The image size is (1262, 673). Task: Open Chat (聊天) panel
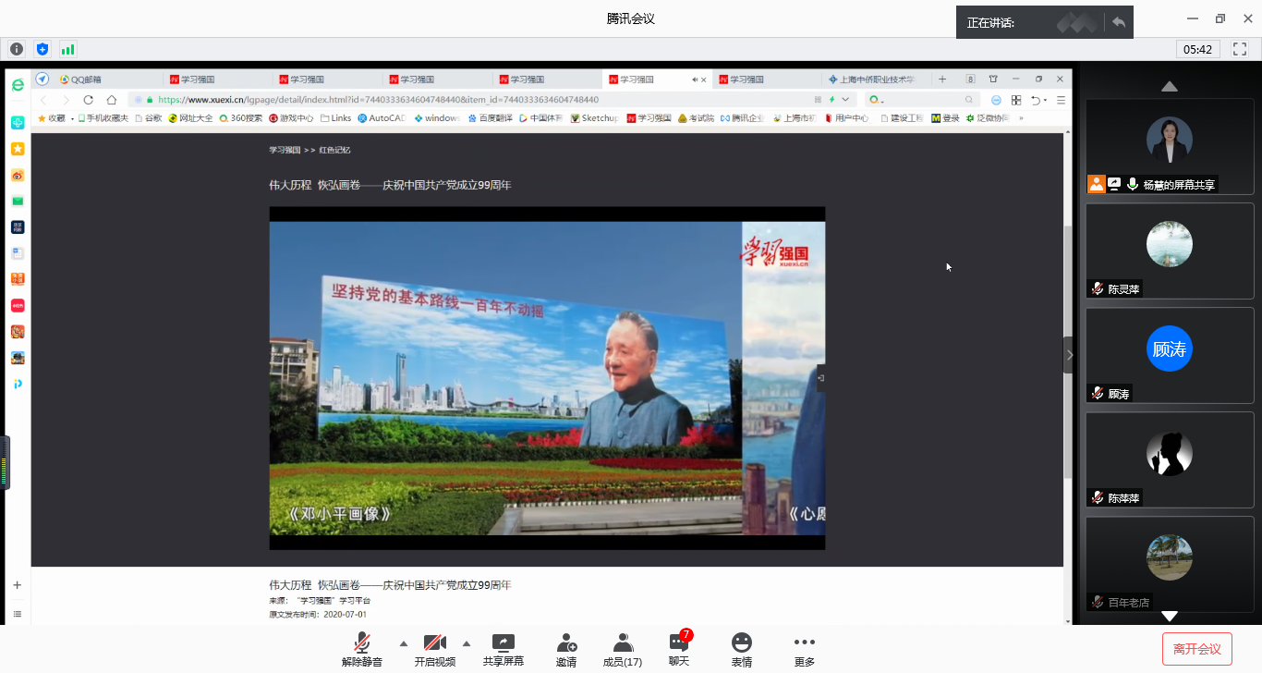tap(679, 649)
